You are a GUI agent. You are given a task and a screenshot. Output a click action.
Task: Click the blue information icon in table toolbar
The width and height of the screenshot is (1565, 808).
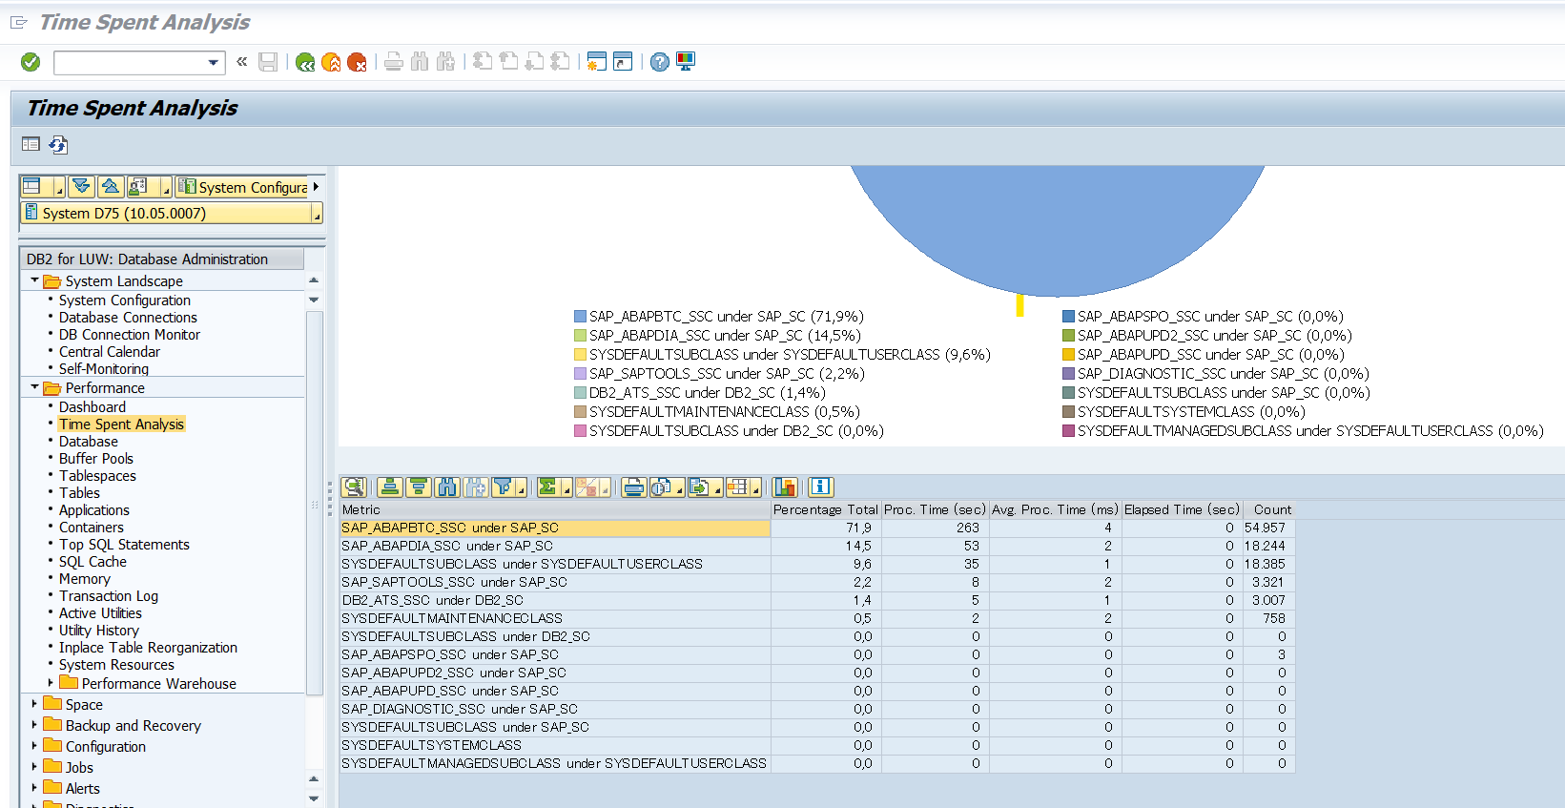click(820, 487)
